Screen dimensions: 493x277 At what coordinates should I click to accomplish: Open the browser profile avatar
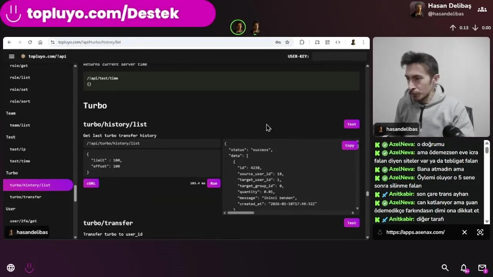click(x=353, y=42)
